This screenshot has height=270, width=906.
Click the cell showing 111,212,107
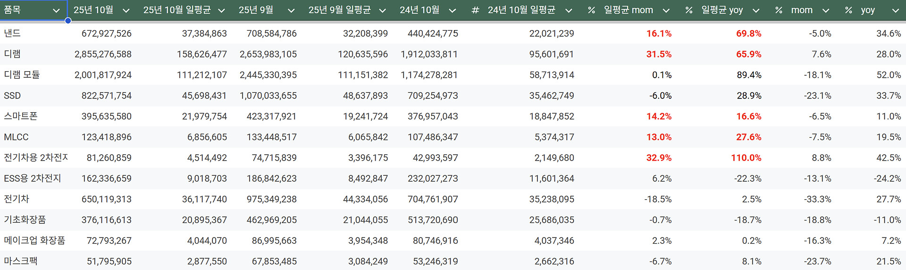click(x=202, y=75)
